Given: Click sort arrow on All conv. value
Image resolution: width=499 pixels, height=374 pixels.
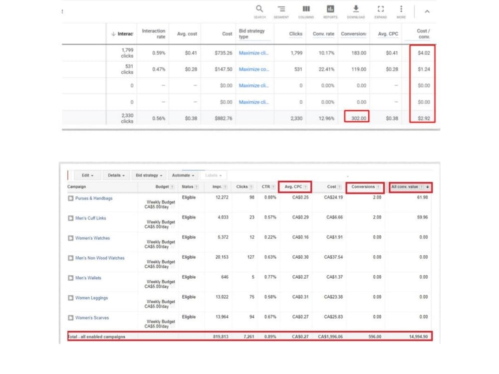Looking at the screenshot, I should [x=428, y=187].
